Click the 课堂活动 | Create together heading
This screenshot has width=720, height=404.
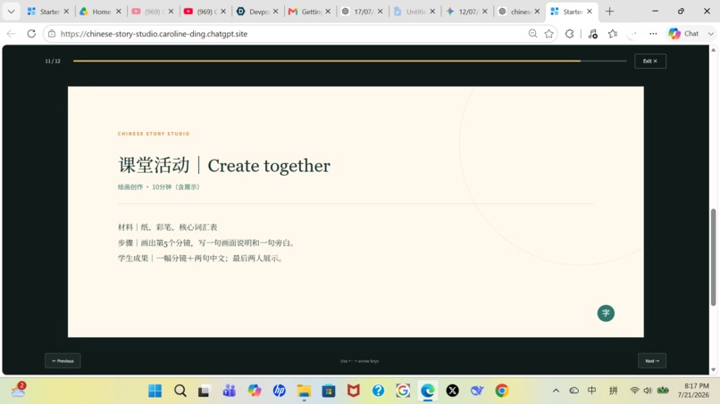(224, 165)
